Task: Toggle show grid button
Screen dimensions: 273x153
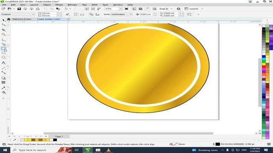Action: [140, 9]
